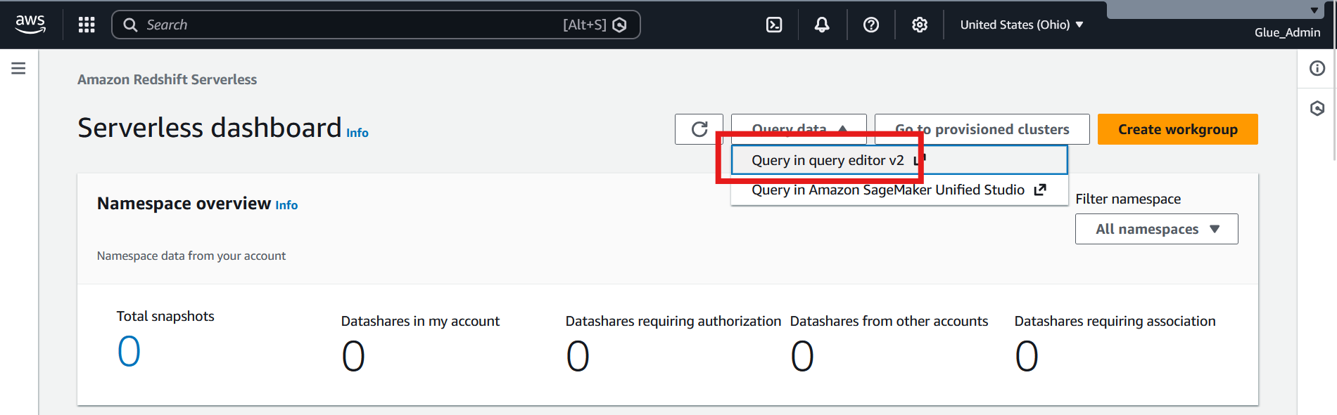Expand the All namespaces filter dropdown
1337x415 pixels.
(x=1156, y=229)
